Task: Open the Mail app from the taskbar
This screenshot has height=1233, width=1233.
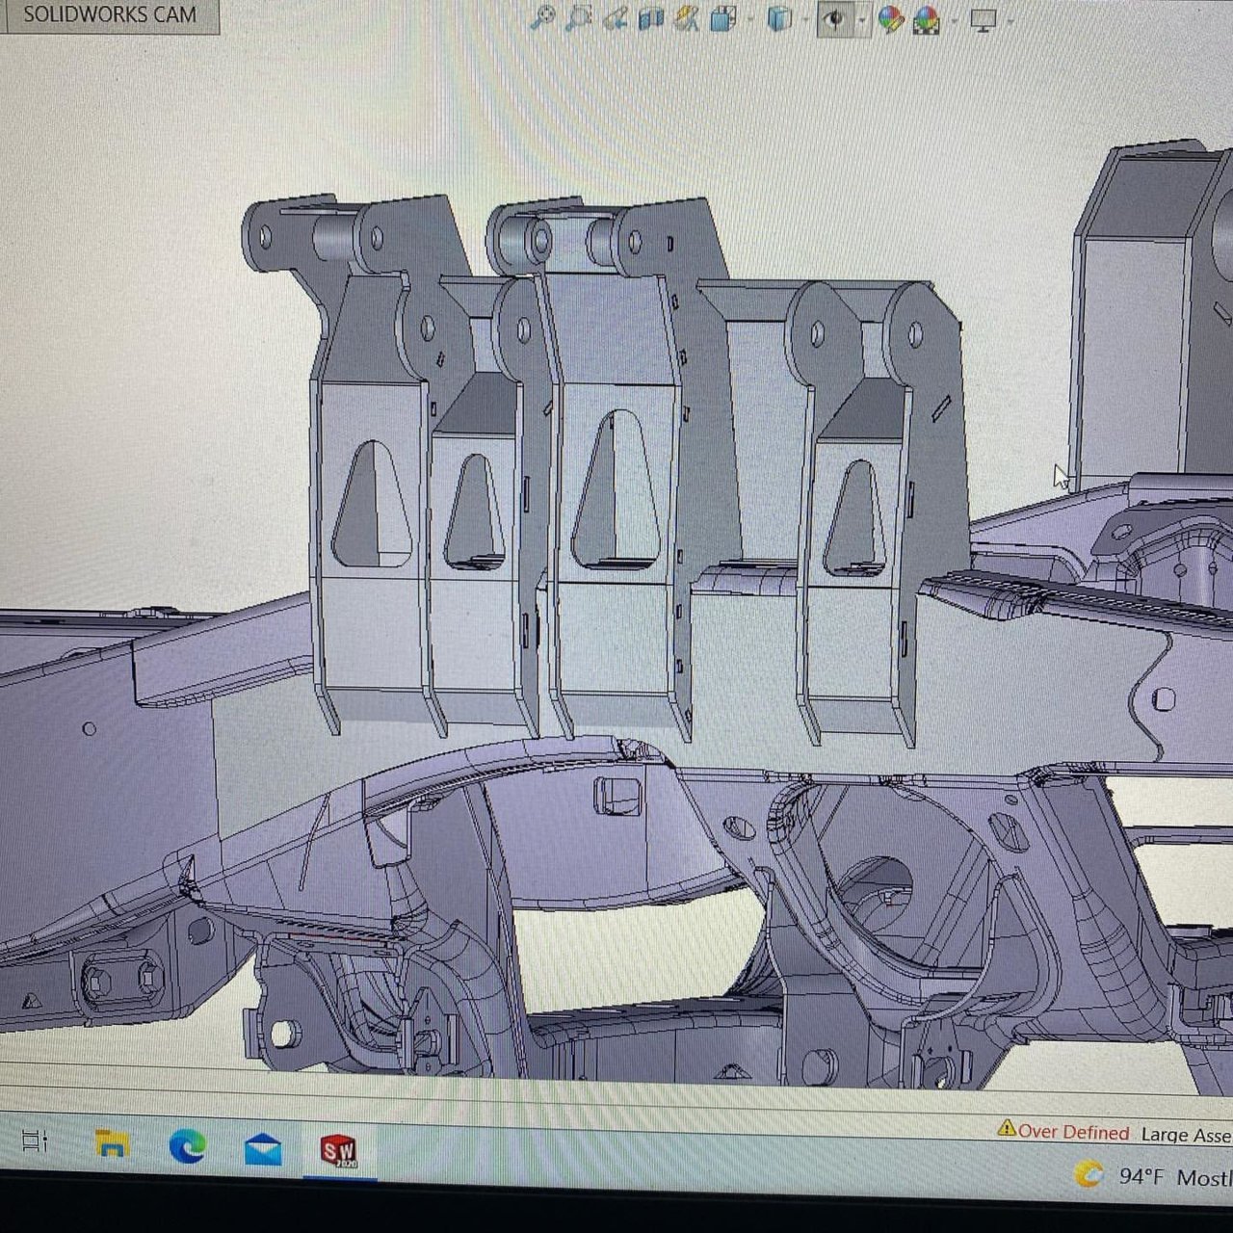Action: point(263,1149)
